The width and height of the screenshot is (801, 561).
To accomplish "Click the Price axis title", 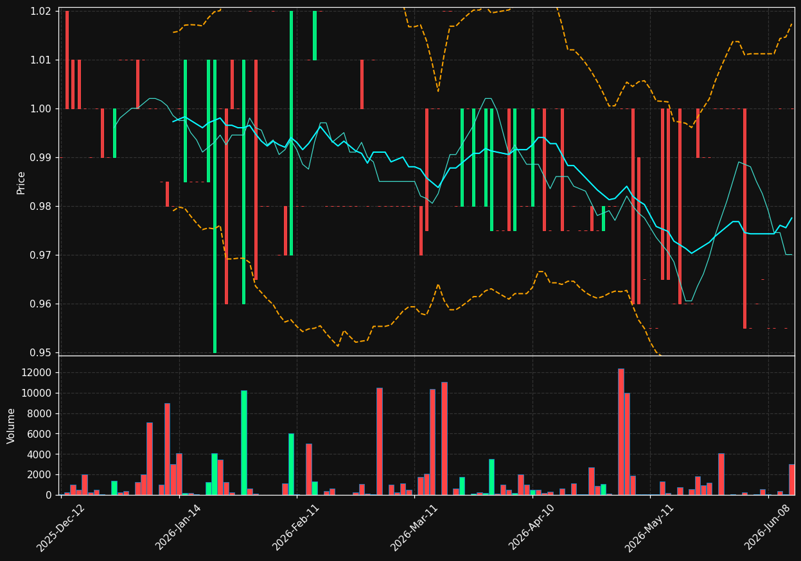I will [21, 182].
